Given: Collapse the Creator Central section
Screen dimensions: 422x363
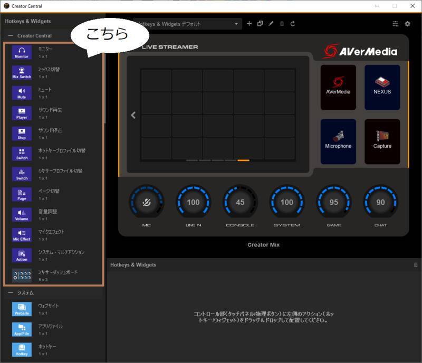Looking at the screenshot, I should click(x=11, y=36).
